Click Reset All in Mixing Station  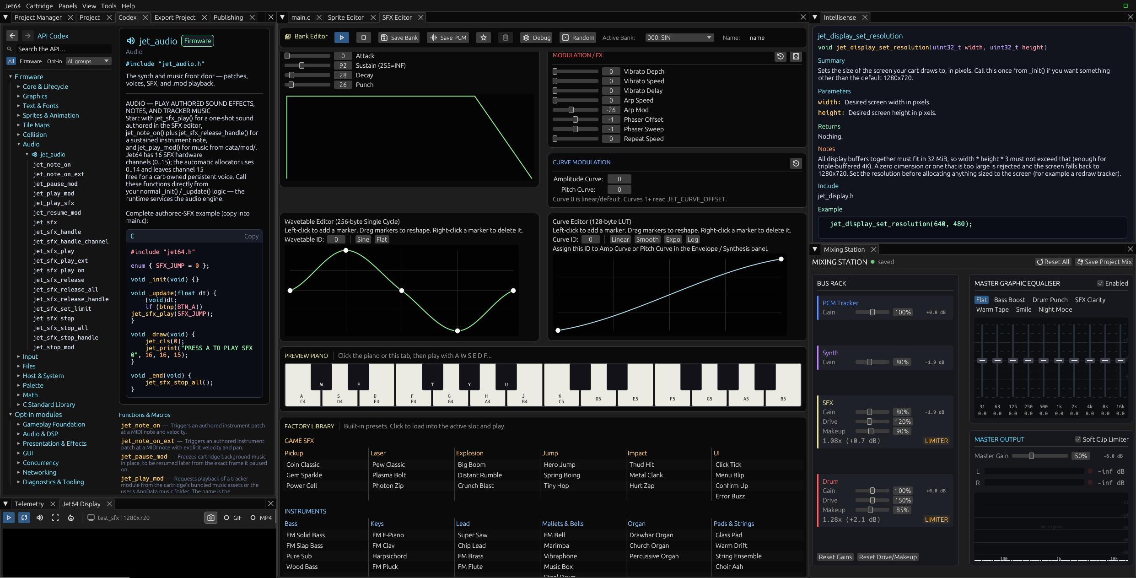pyautogui.click(x=1053, y=262)
